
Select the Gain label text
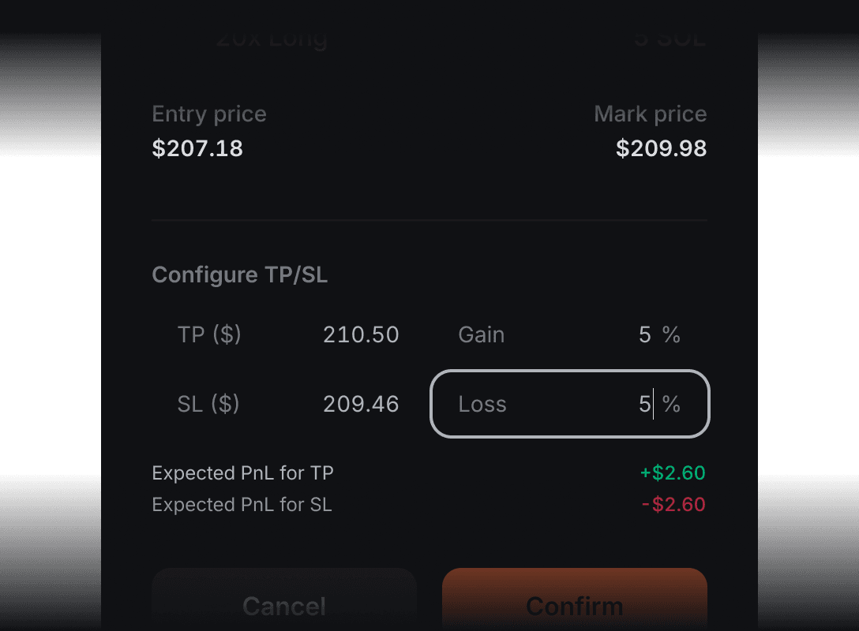[x=481, y=335]
